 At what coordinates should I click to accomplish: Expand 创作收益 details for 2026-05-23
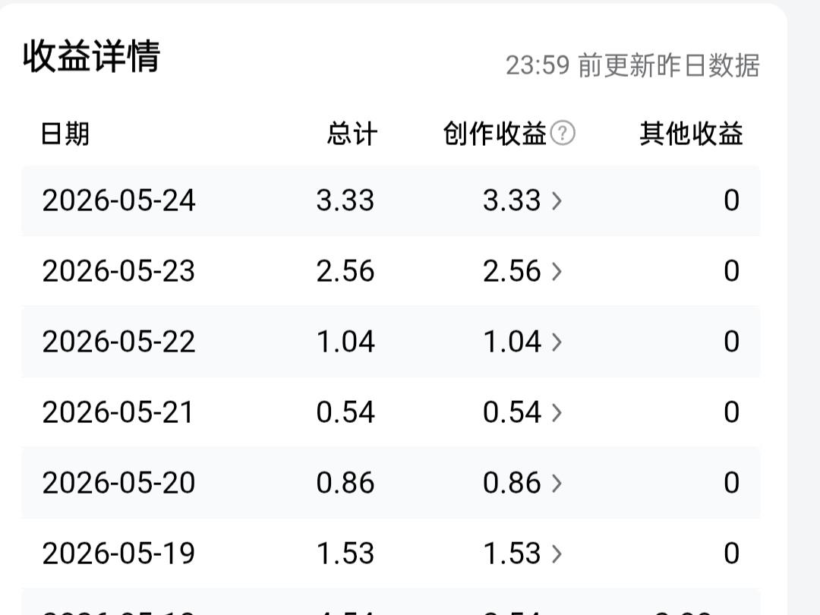557,271
